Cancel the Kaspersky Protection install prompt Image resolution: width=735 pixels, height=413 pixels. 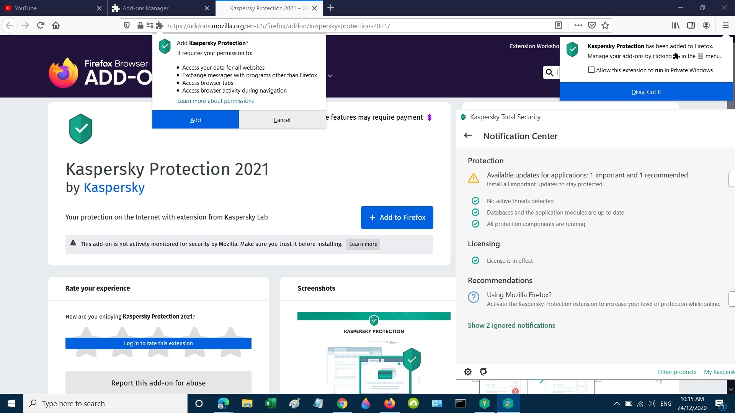click(282, 120)
